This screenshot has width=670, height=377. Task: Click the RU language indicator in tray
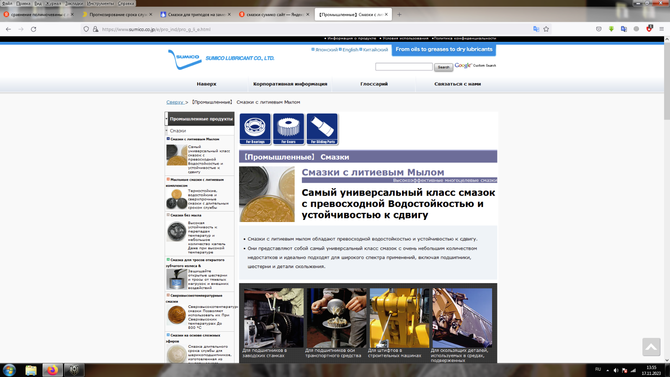598,369
